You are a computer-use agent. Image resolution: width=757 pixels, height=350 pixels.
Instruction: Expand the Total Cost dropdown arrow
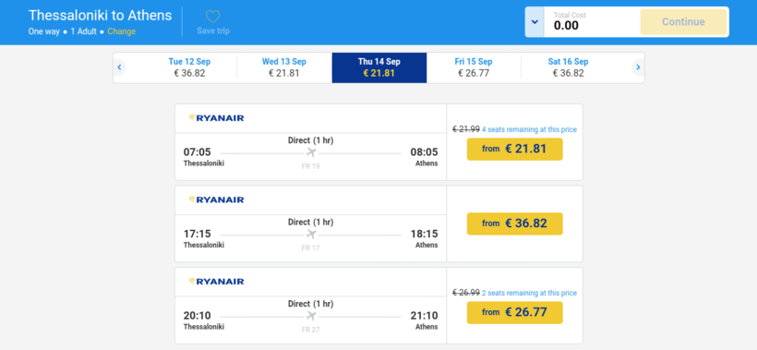(x=535, y=22)
